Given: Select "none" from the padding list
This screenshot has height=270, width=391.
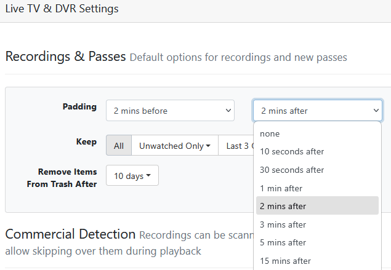Looking at the screenshot, I should (x=270, y=133).
